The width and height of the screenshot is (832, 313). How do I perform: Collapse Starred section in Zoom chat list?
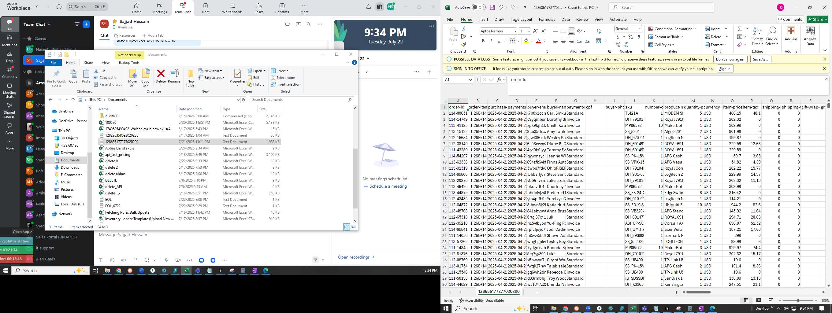tap(24, 39)
